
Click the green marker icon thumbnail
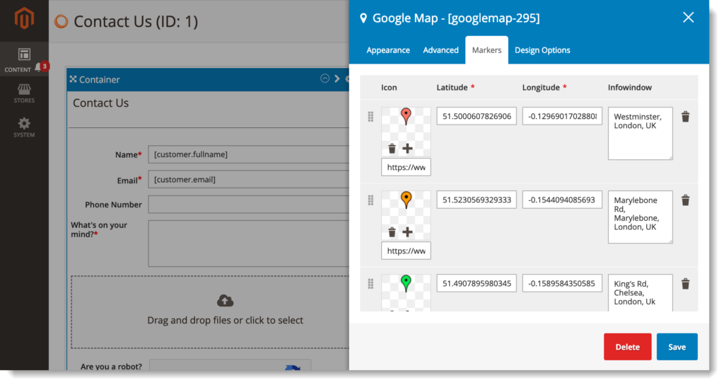coord(406,283)
